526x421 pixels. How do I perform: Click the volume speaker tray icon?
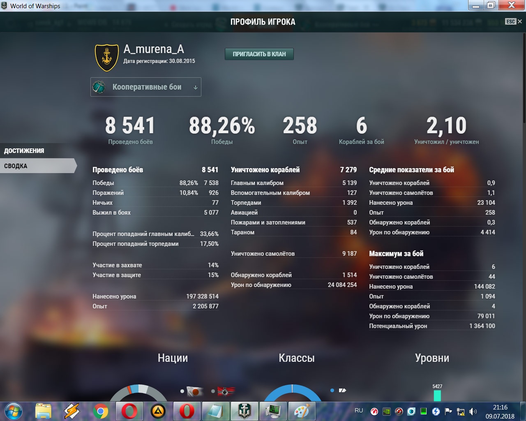coord(473,411)
